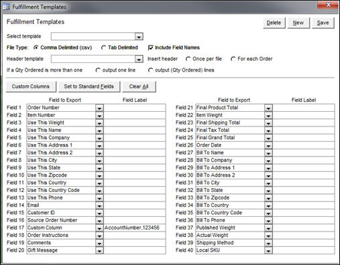Select output (Qty Ordered) lines option
Viewport: 340px width, 265px height.
coord(150,70)
